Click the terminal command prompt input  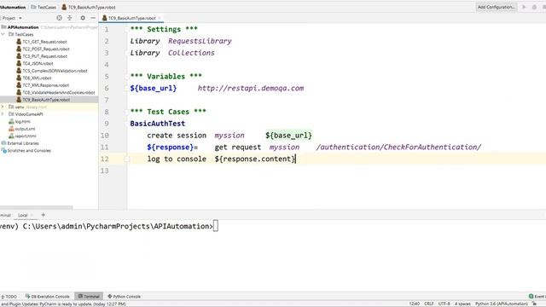216,226
